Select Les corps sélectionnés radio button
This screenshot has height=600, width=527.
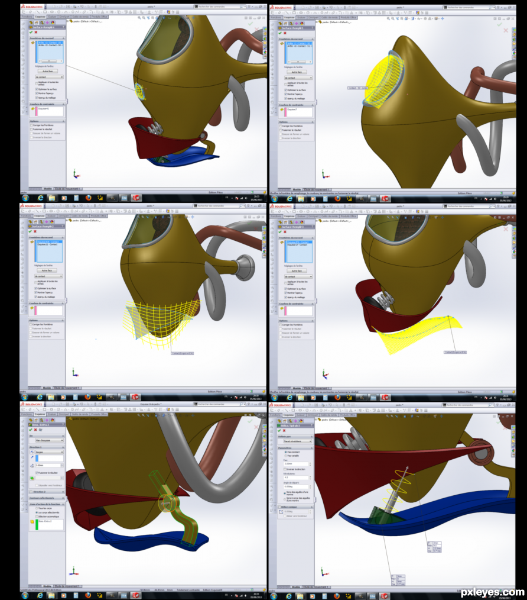coord(37,512)
